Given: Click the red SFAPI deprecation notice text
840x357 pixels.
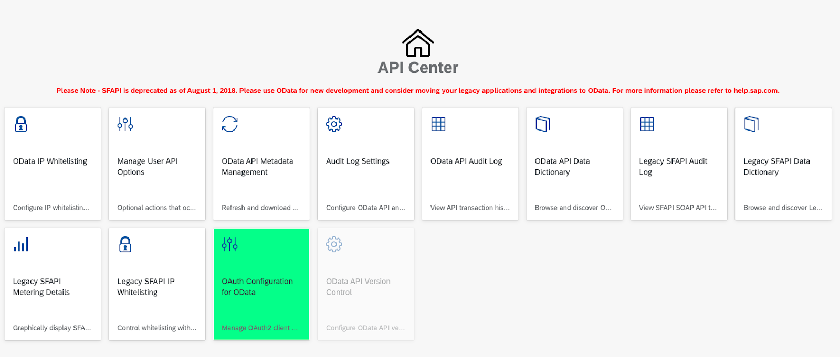Looking at the screenshot, I should click(x=418, y=91).
